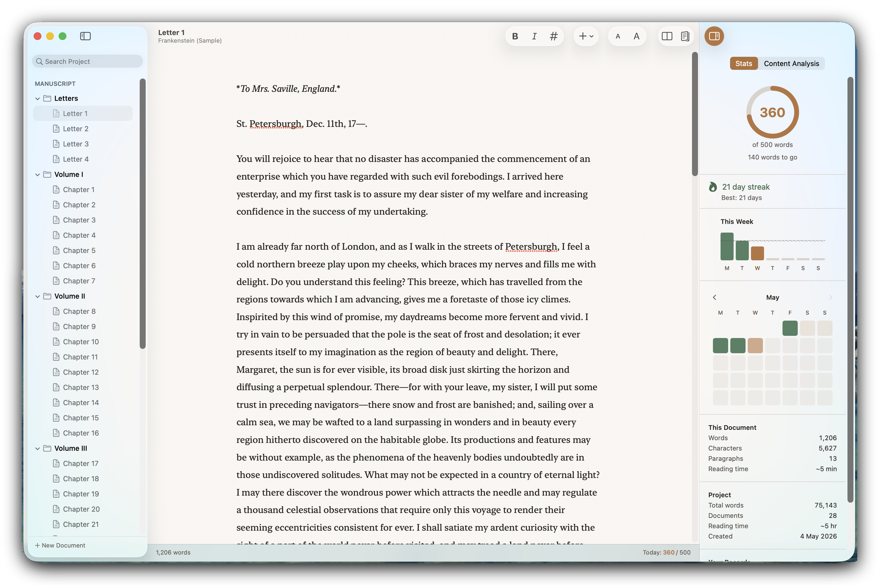The width and height of the screenshot is (879, 585).
Task: Open Chapter 14 document
Action: click(x=83, y=403)
